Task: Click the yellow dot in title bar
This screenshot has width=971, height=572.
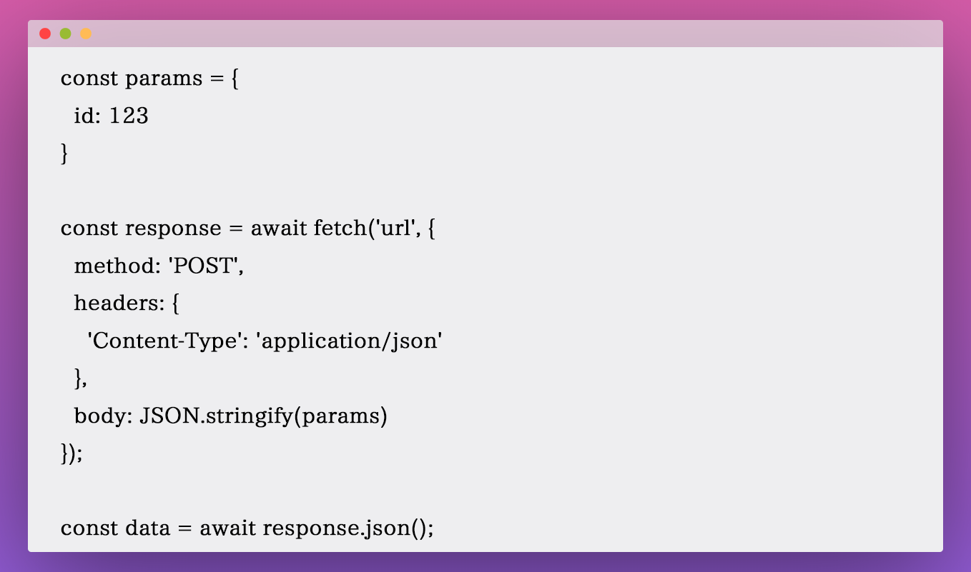Action: pos(86,34)
